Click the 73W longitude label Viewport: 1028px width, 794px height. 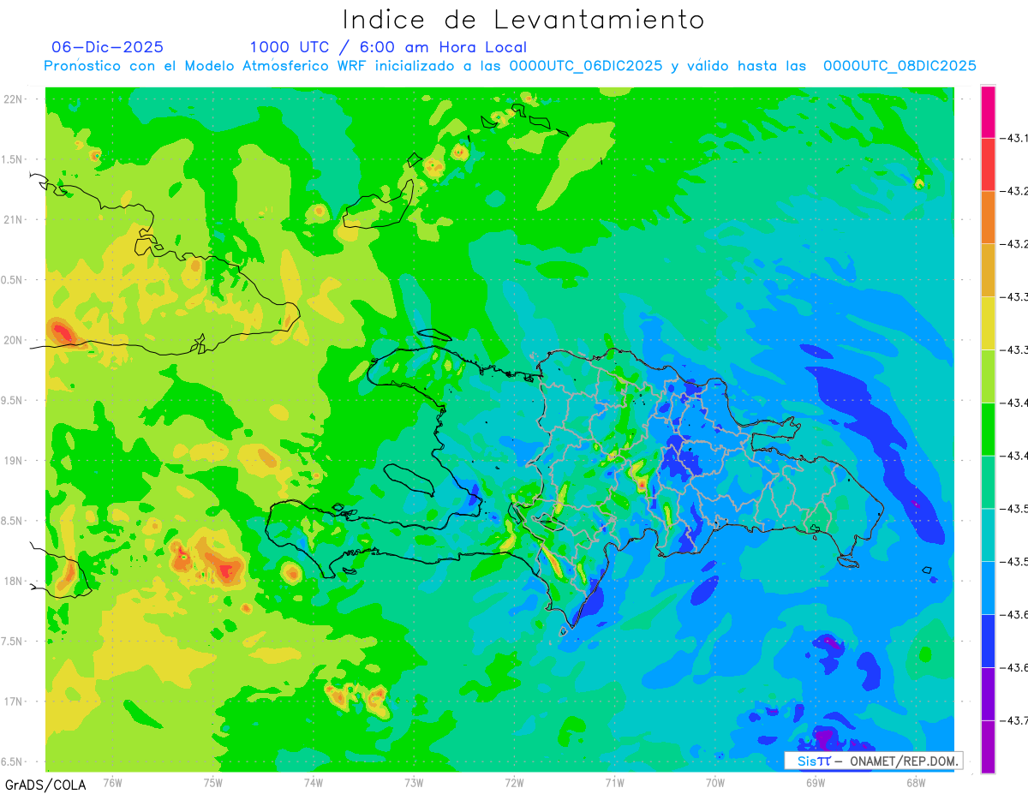414,782
